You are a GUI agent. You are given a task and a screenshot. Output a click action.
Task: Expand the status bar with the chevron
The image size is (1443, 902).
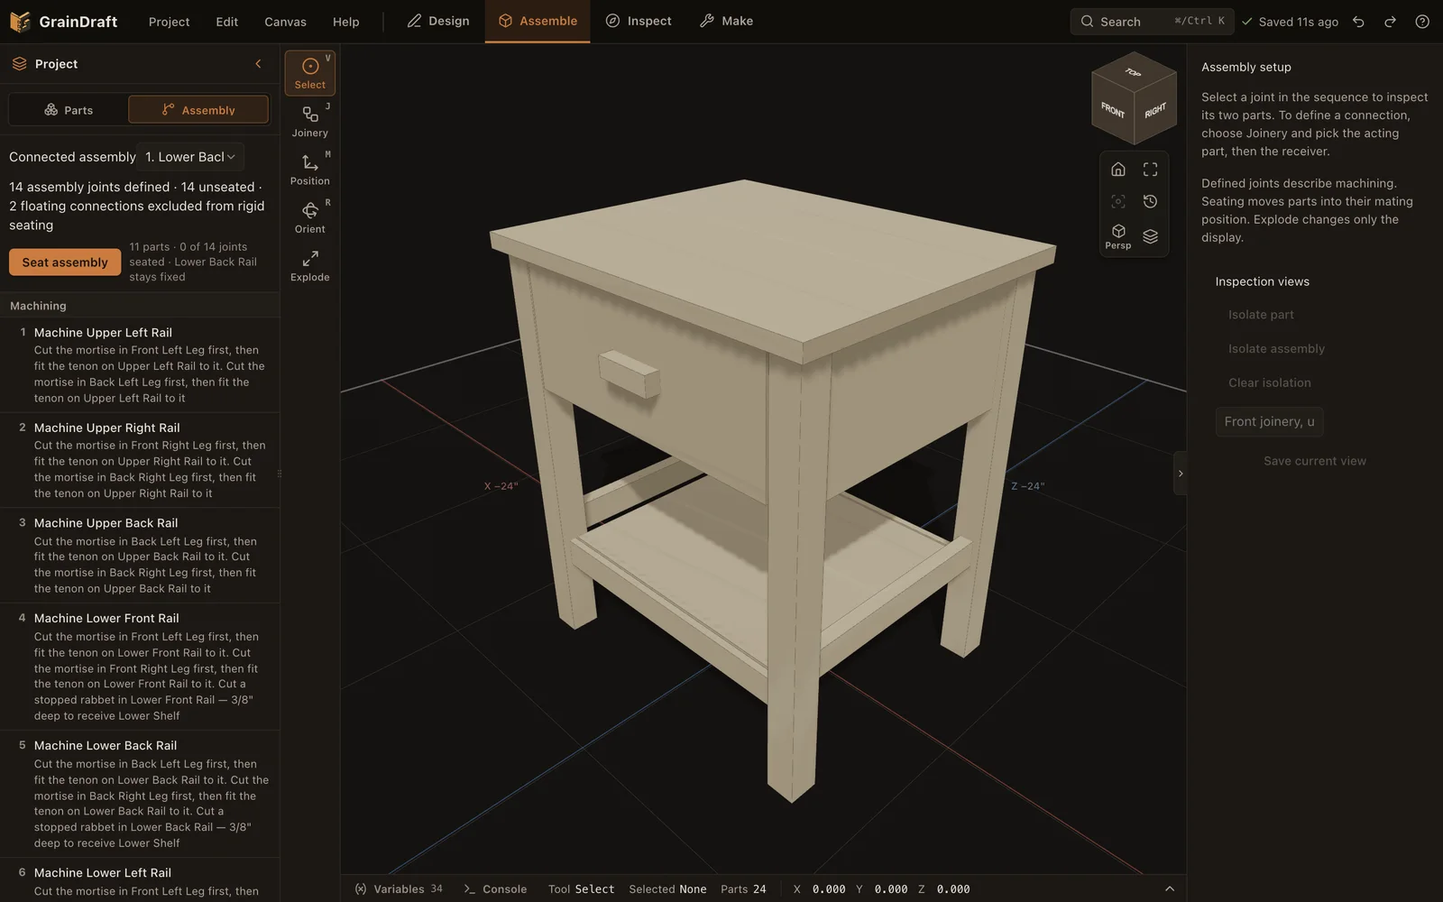pos(1170,889)
